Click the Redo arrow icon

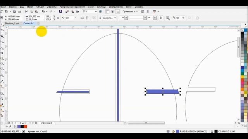[x=51, y=11]
